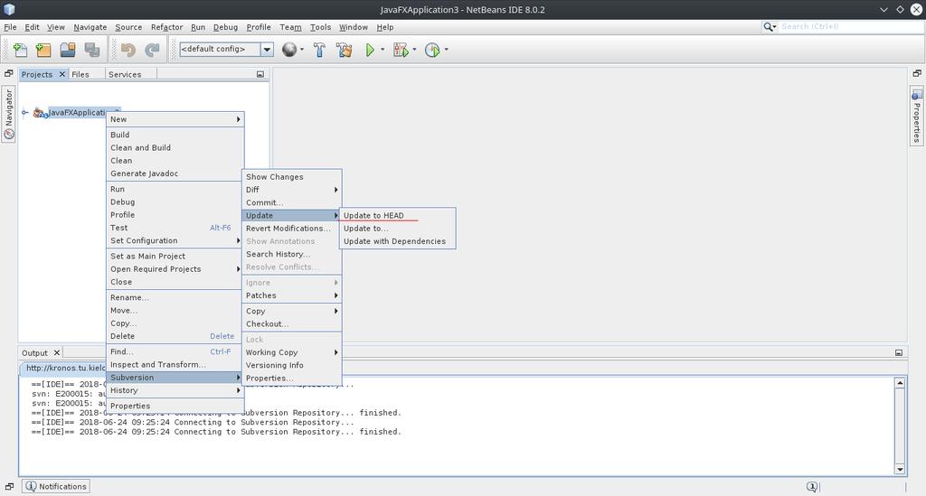926x496 pixels.
Task: Minimize the Projects panel group
Action: (x=260, y=74)
